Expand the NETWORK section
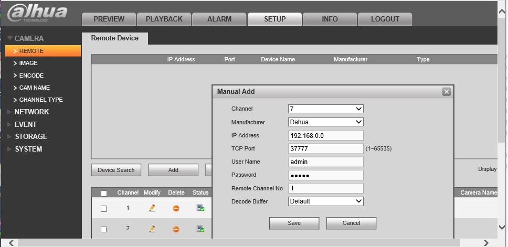This screenshot has height=247, width=508. pyautogui.click(x=28, y=112)
